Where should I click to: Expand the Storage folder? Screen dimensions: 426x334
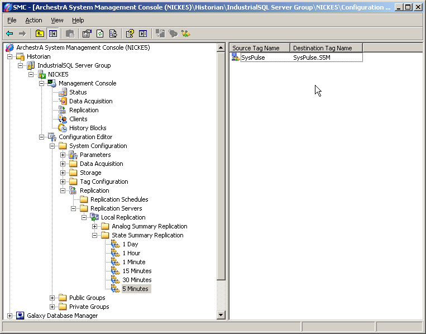pyautogui.click(x=63, y=173)
